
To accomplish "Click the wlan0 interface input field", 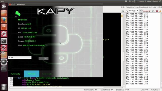I will coord(20,57).
